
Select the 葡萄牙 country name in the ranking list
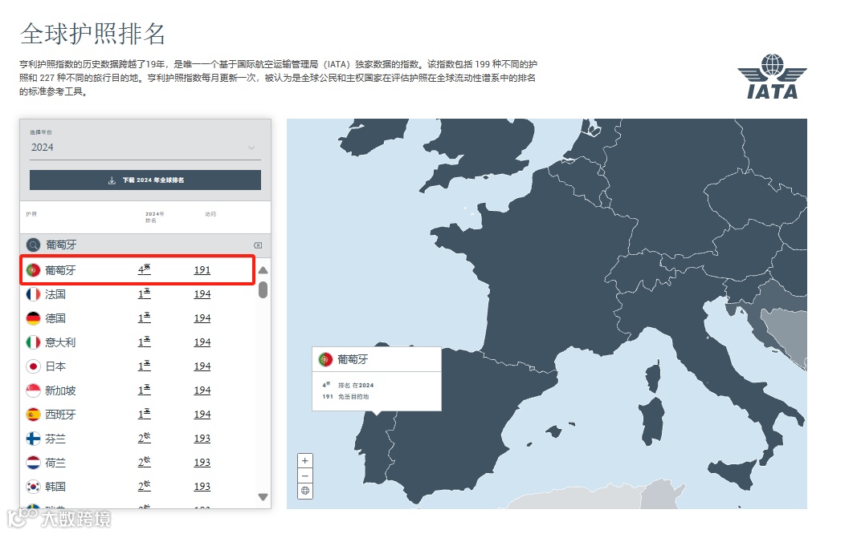(60, 270)
